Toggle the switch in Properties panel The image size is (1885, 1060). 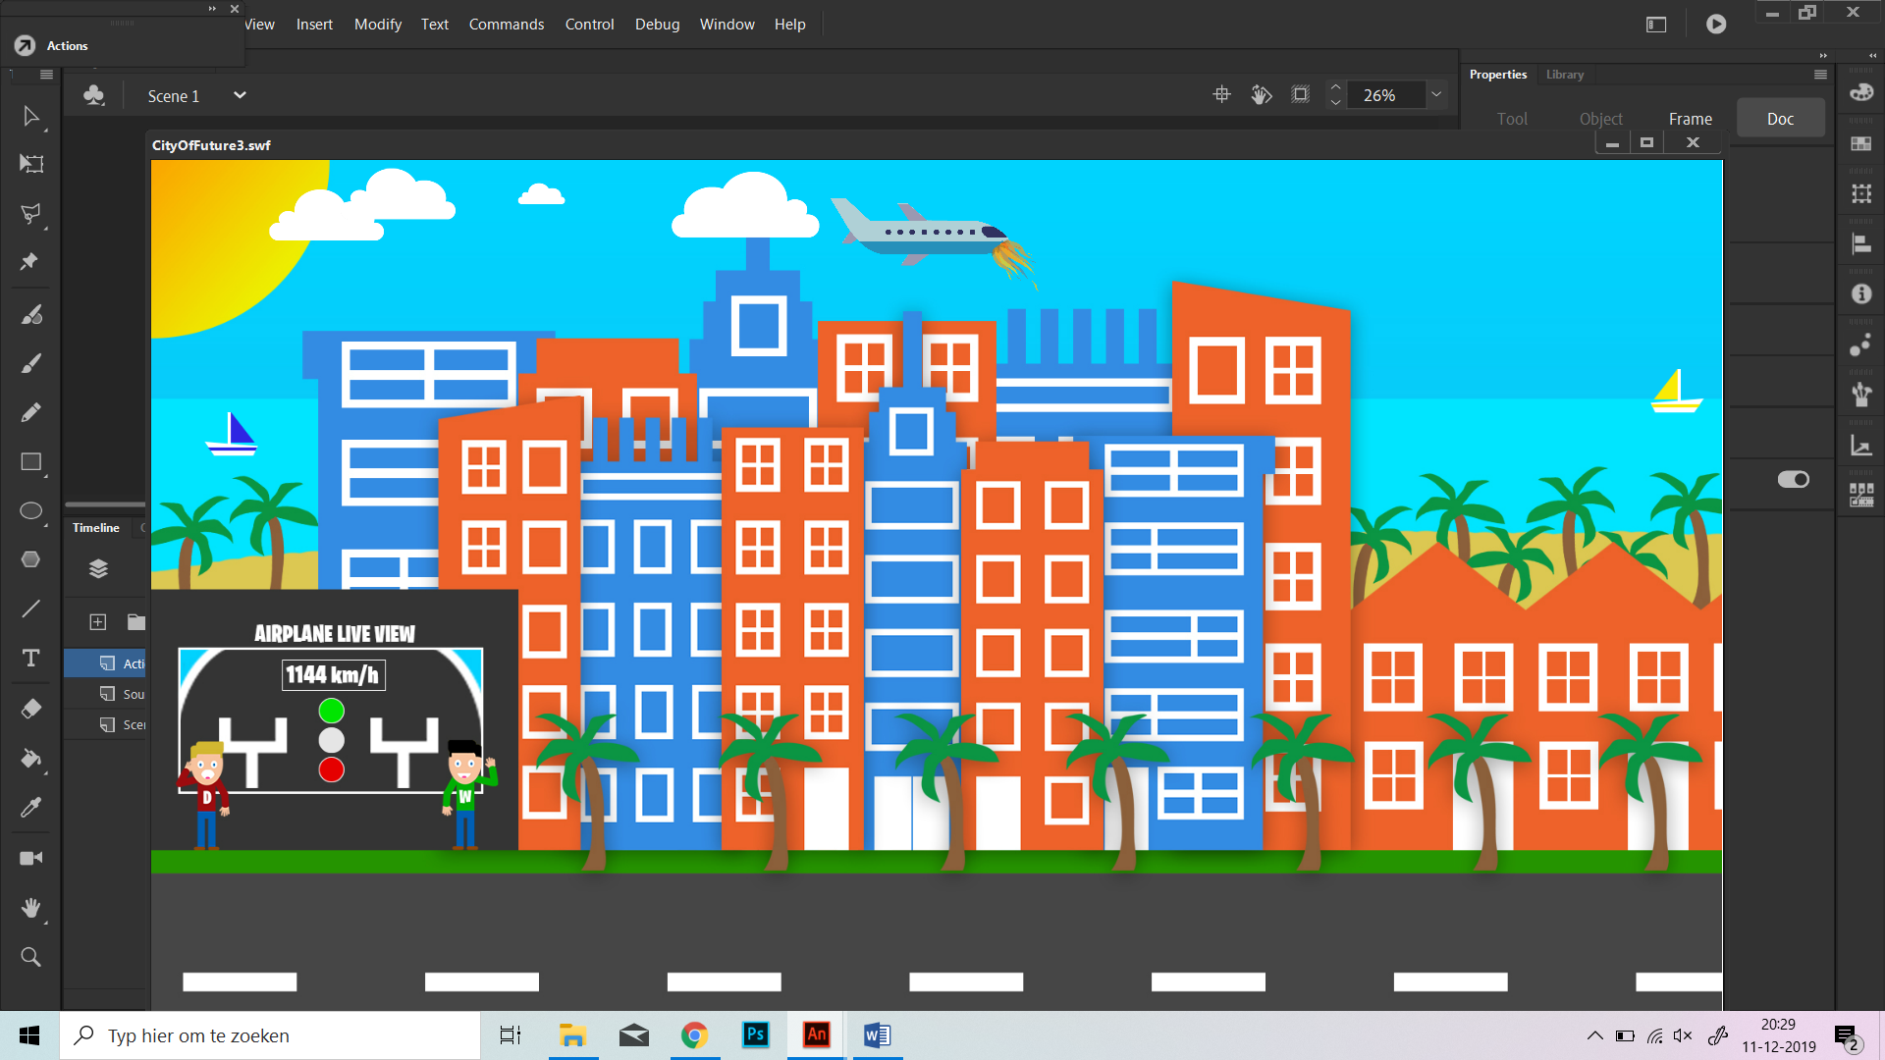coord(1793,479)
